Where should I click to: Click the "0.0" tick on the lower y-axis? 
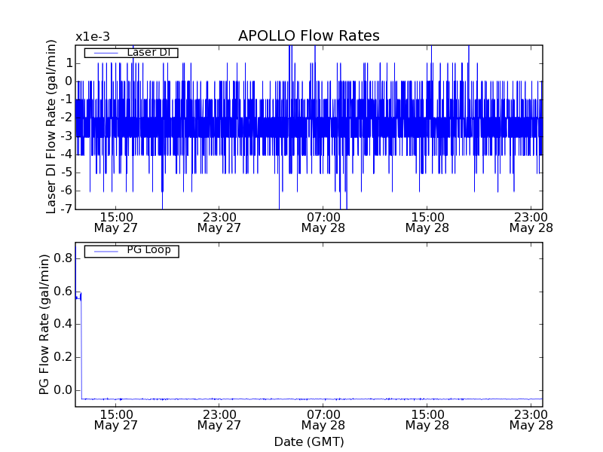tap(62, 390)
